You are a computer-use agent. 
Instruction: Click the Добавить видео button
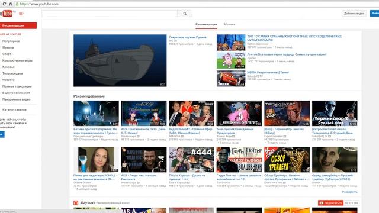(354, 14)
